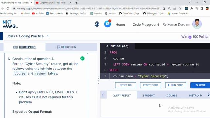Bookmark this page with the star icon
210x118 pixels.
pos(180,8)
